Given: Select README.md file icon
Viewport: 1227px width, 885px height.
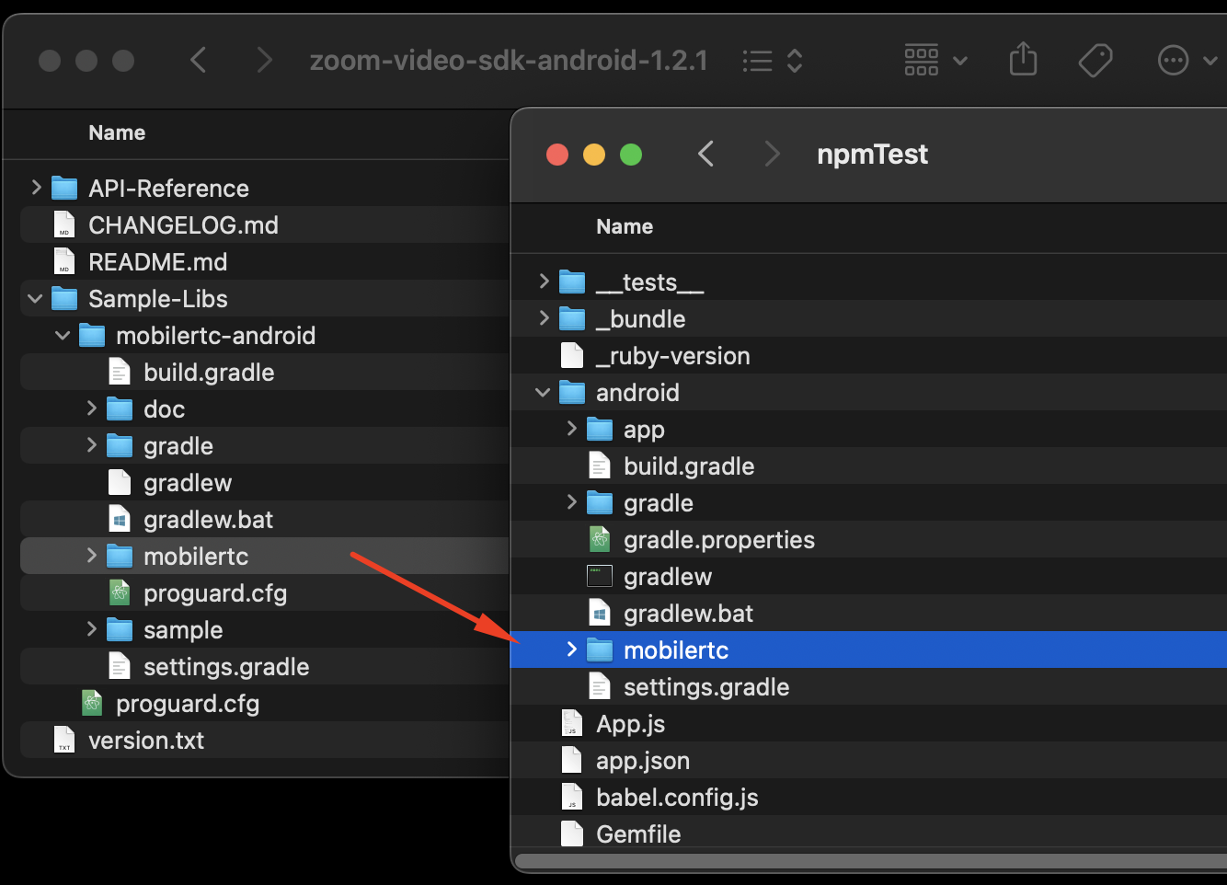Looking at the screenshot, I should tap(64, 261).
